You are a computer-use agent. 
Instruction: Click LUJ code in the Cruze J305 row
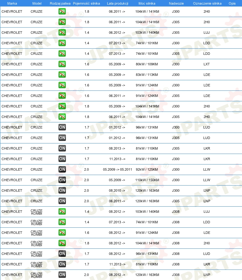(x=207, y=33)
